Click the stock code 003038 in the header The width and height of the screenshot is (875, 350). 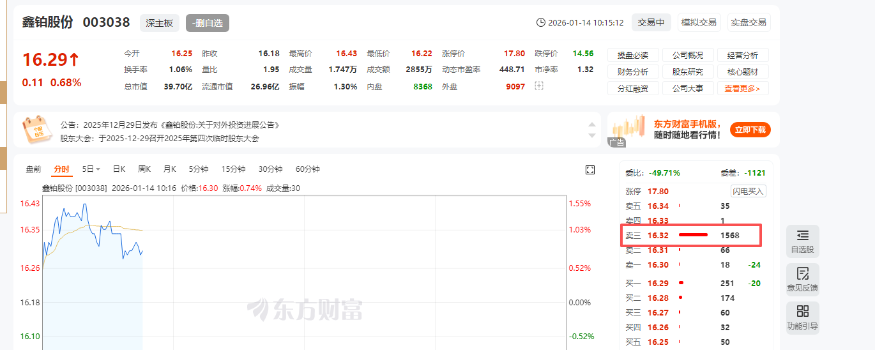click(107, 22)
